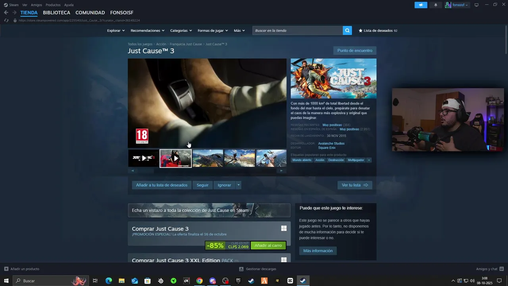
Task: Click the plus icon for more tags
Action: (x=369, y=160)
